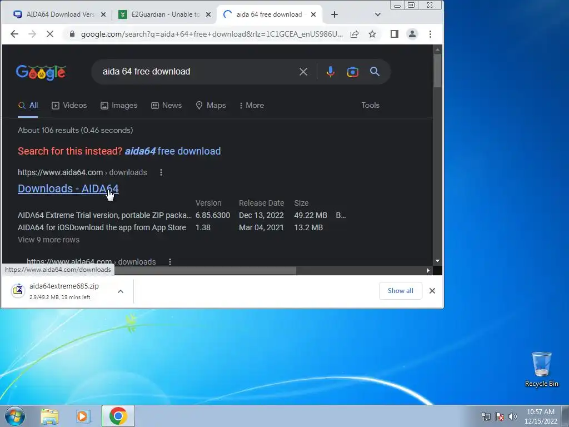This screenshot has width=569, height=427.
Task: Click aida64 free download suggestion
Action: (x=173, y=151)
